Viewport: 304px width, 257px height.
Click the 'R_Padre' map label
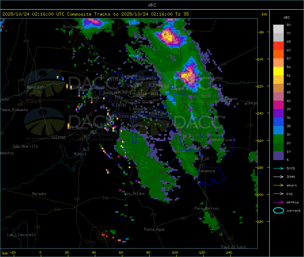[194, 127]
